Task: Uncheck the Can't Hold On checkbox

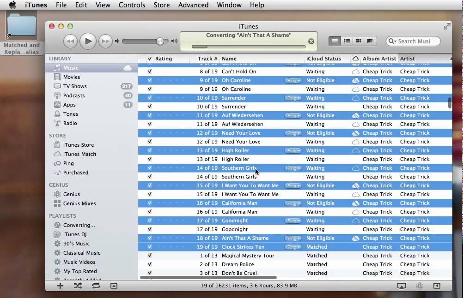Action: tap(150, 72)
